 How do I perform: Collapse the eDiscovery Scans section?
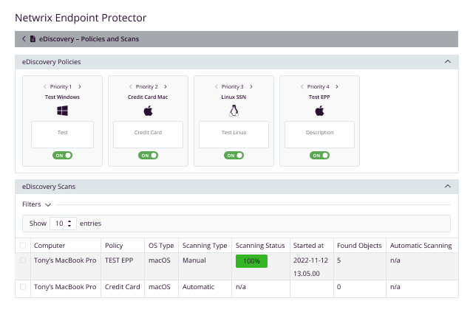point(448,187)
